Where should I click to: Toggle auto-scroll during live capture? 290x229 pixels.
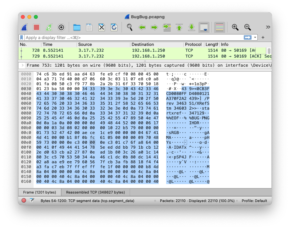point(204,28)
